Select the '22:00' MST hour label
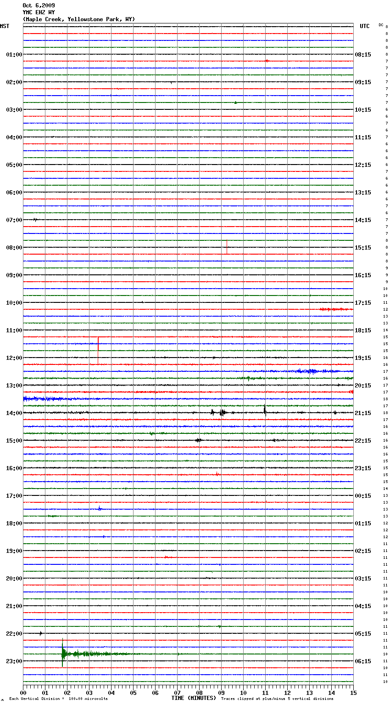The image size is (390, 705). (x=14, y=634)
